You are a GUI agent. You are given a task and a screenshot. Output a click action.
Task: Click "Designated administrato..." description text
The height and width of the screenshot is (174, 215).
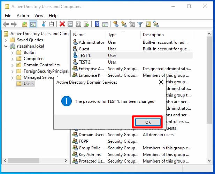point(167,69)
